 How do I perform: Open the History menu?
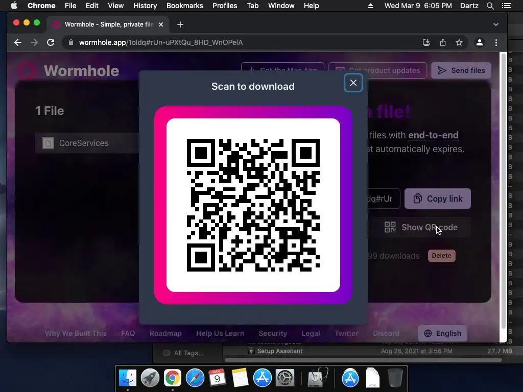coord(145,6)
